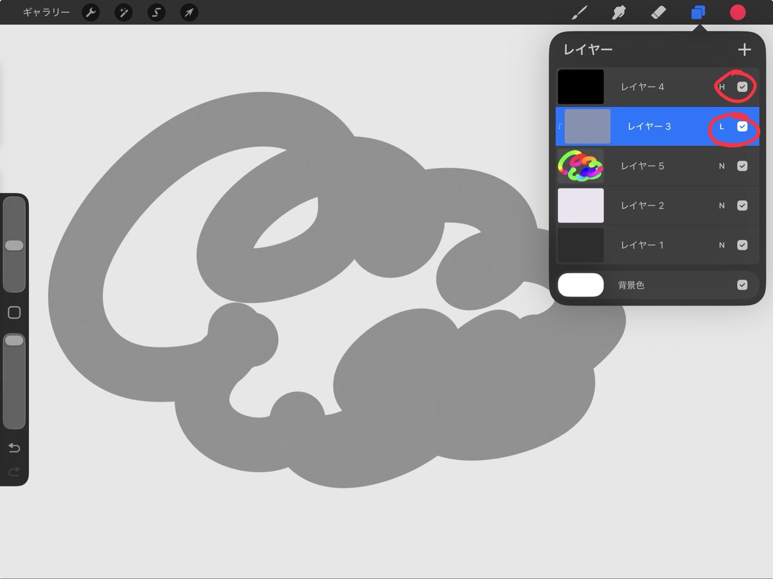Toggle visibility of 背景色 layer
The width and height of the screenshot is (773, 579).
point(742,284)
